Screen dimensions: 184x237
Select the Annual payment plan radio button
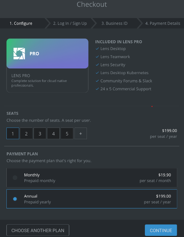[15, 199]
